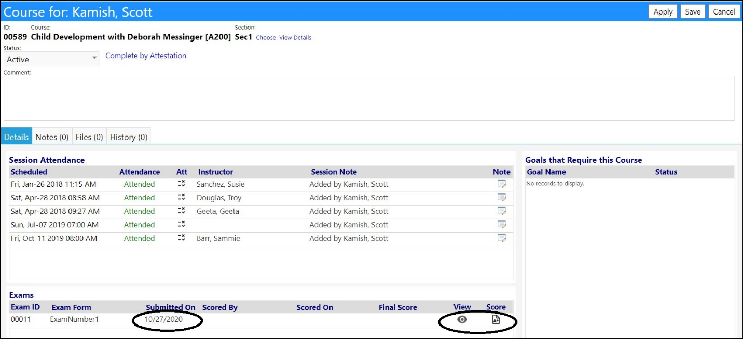Click the Cancel button

point(724,12)
